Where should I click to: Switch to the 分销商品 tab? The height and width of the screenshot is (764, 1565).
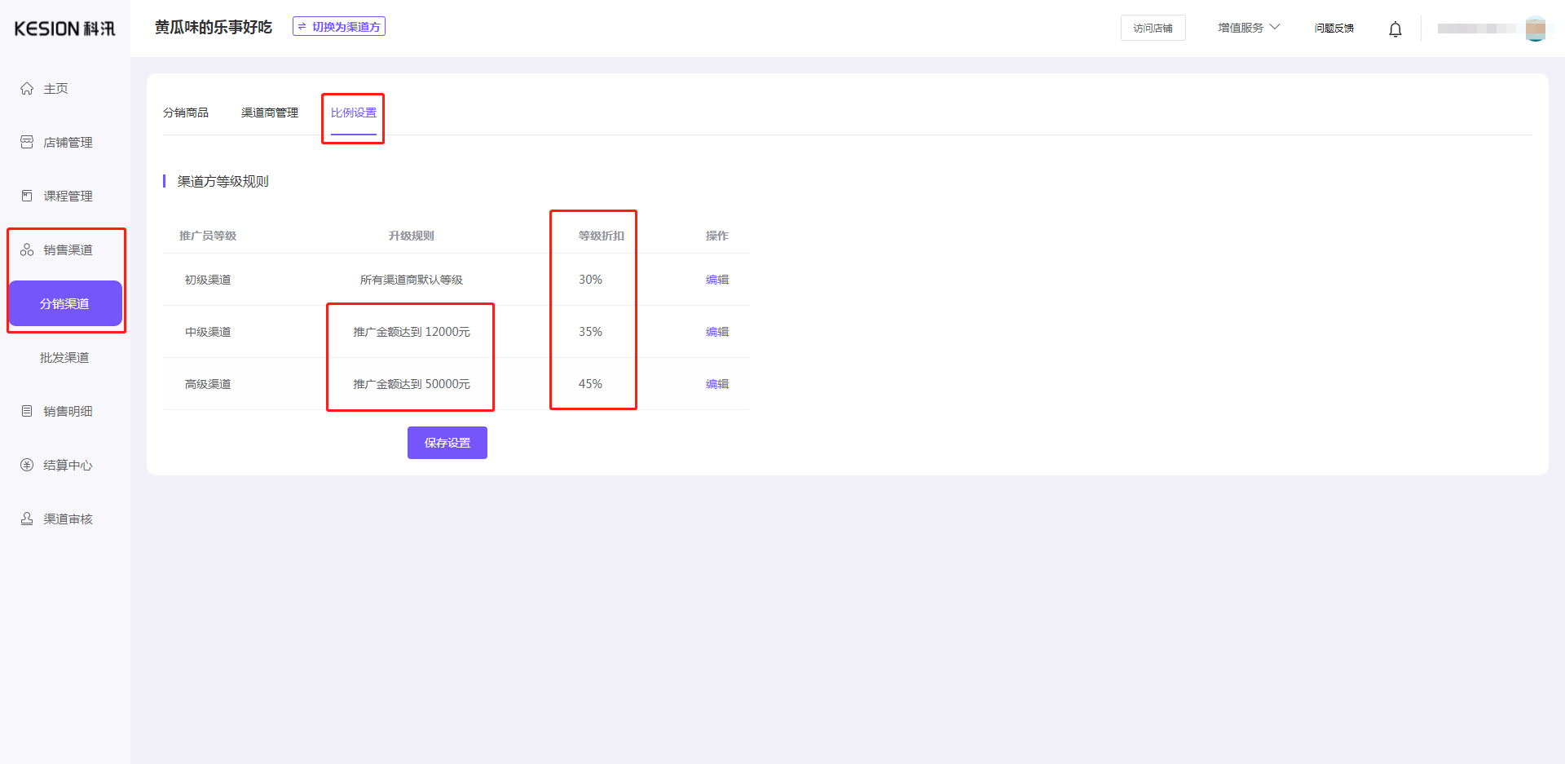tap(185, 113)
